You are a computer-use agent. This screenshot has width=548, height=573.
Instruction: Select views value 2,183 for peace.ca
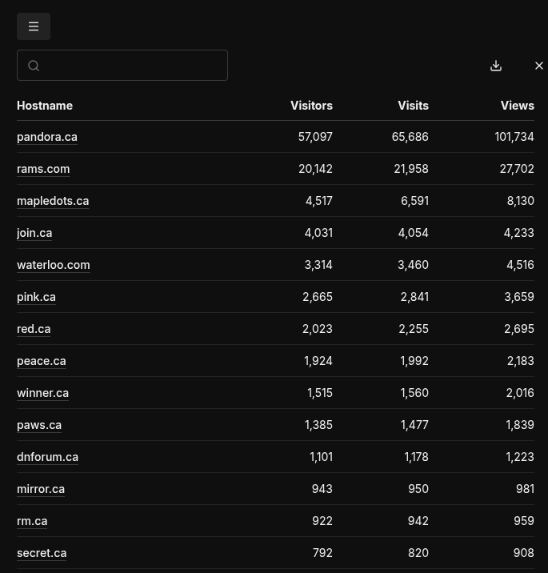(521, 361)
